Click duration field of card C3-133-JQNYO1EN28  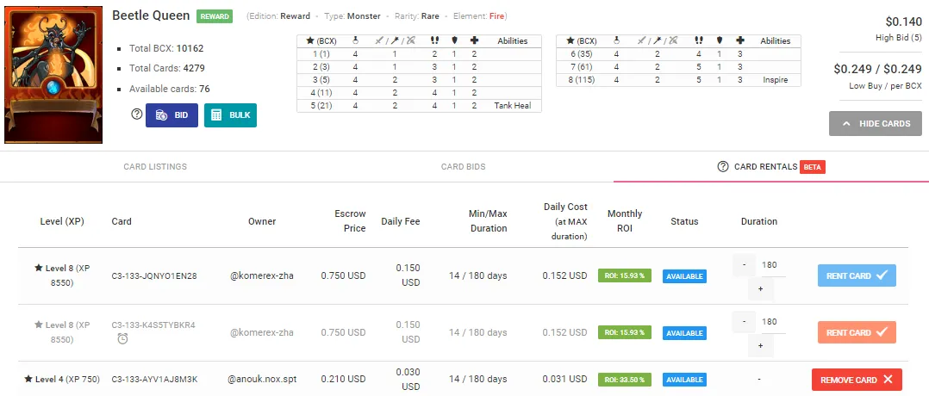coord(771,265)
